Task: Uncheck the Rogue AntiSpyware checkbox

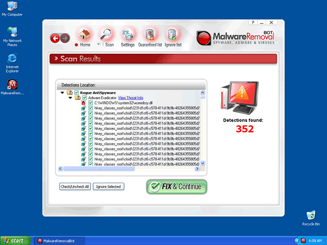Action: pos(76,92)
